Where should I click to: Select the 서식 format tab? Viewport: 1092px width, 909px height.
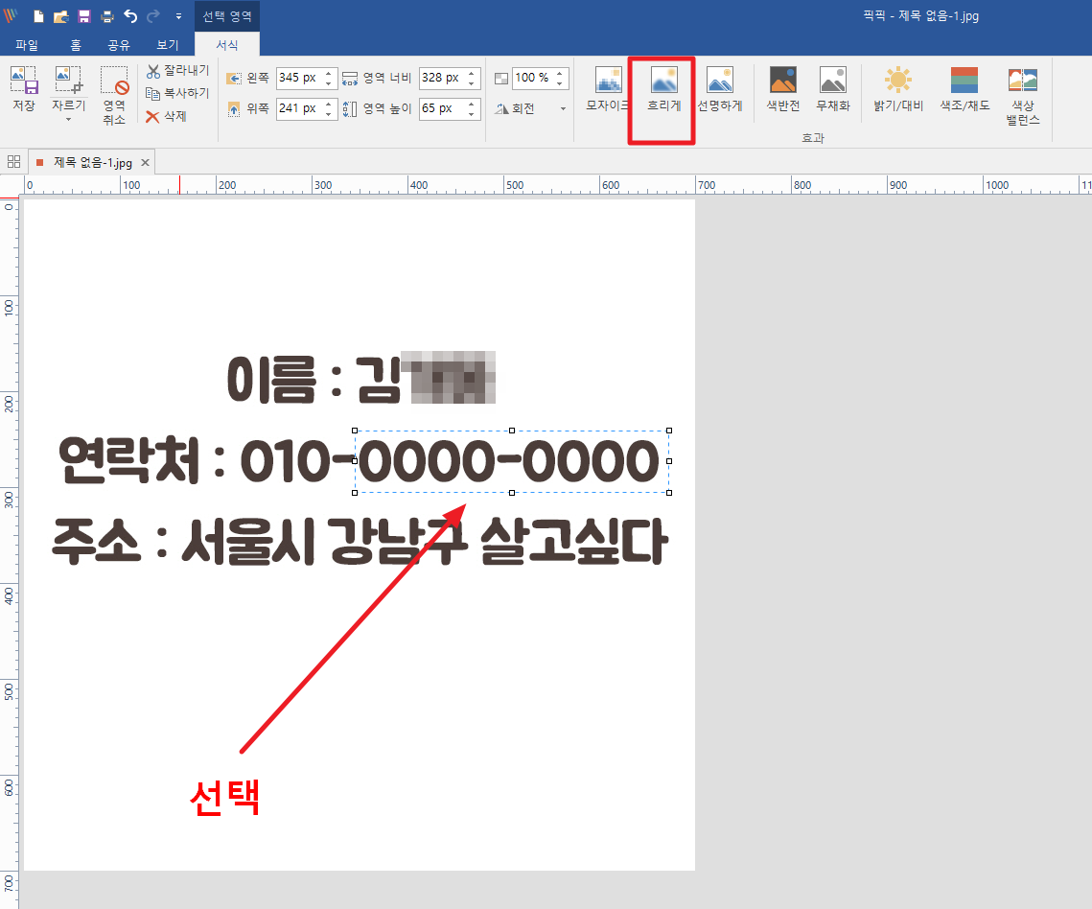pyautogui.click(x=227, y=44)
